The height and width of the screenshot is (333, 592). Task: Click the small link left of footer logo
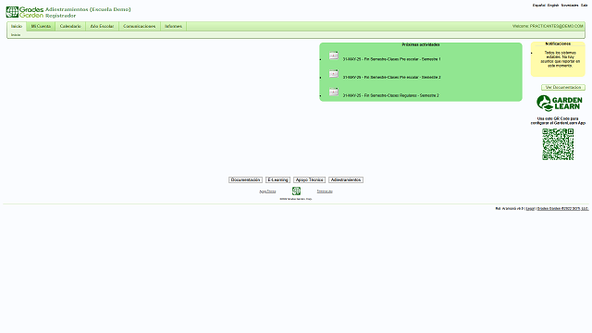(267, 191)
